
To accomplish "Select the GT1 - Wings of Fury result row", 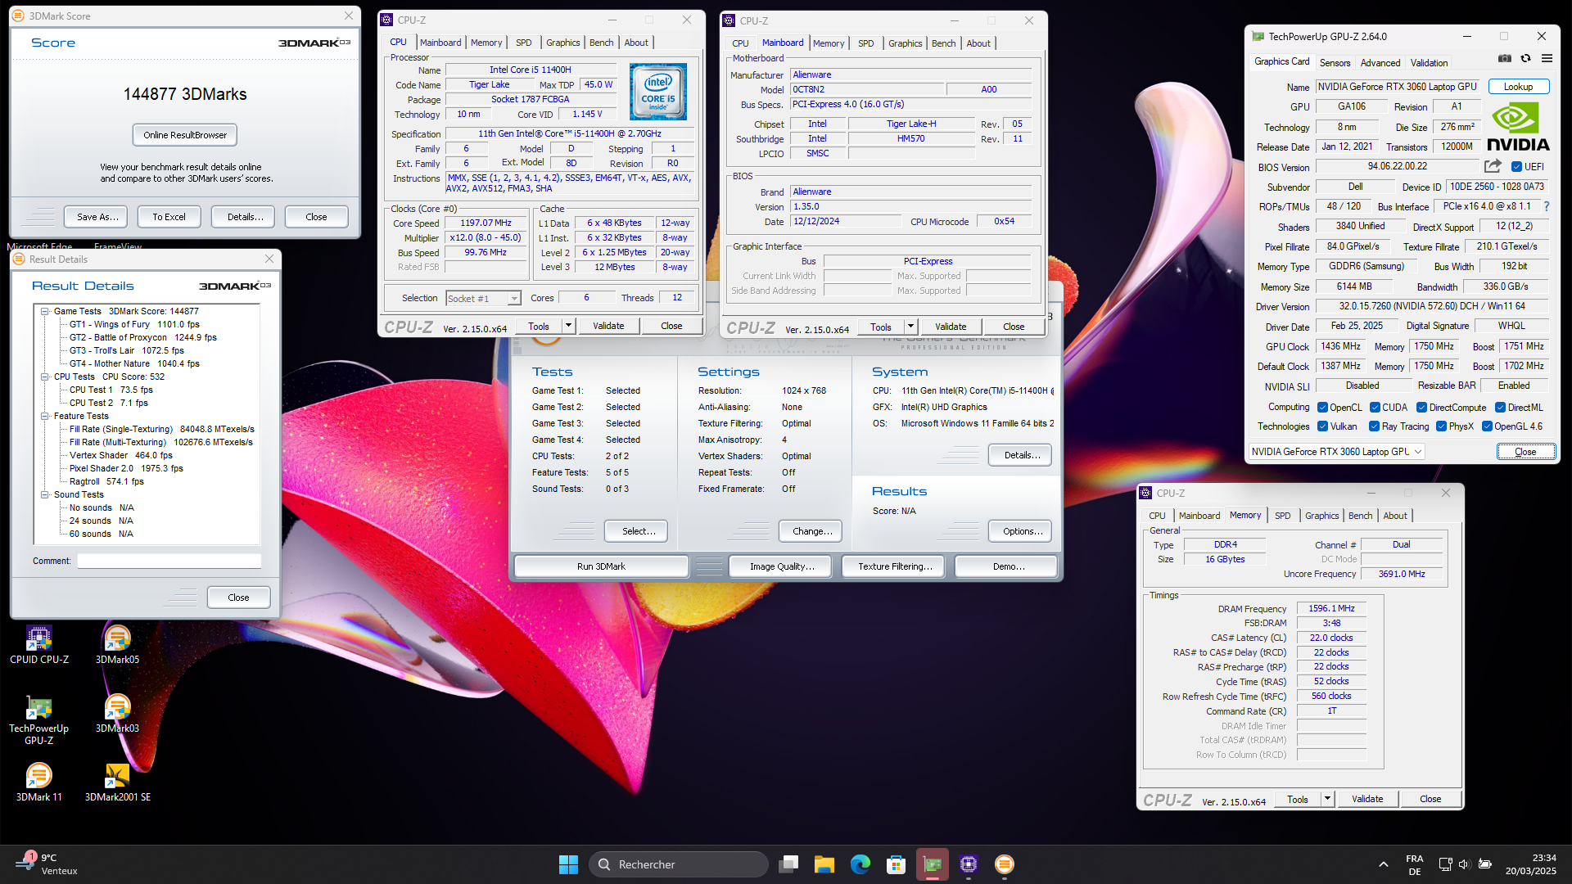I will pos(134,324).
